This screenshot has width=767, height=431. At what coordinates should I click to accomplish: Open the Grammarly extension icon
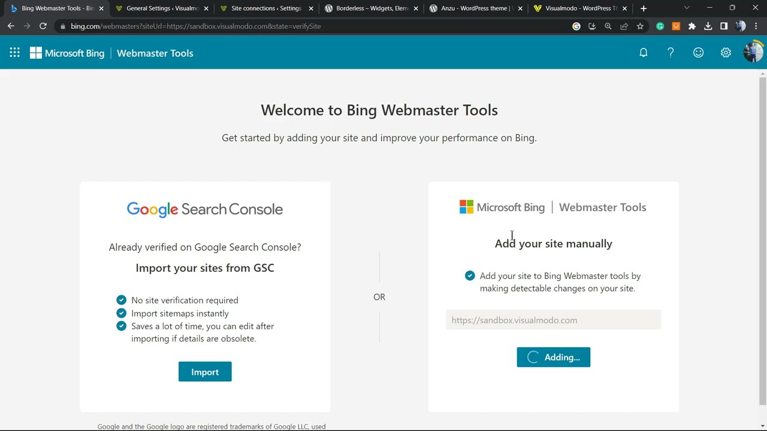[660, 26]
